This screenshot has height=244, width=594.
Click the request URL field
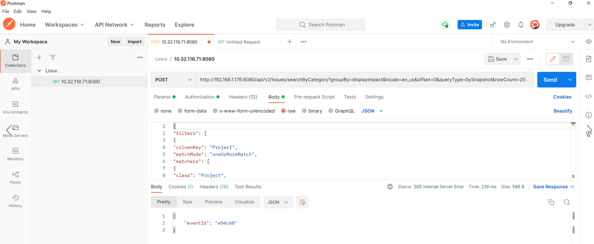pyautogui.click(x=365, y=80)
